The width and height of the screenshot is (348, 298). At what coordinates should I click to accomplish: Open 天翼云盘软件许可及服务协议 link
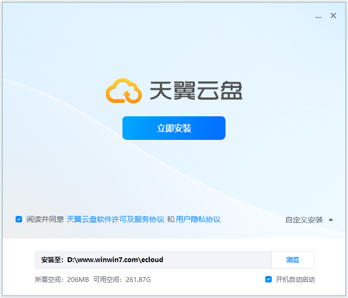[x=115, y=219]
